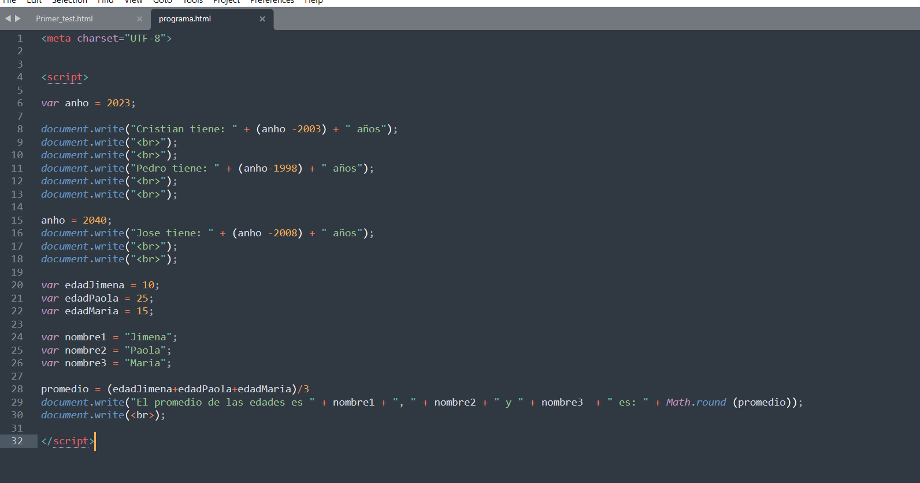Screen dimensions: 920x483
Task: Open the Preferences menu
Action: click(272, 2)
